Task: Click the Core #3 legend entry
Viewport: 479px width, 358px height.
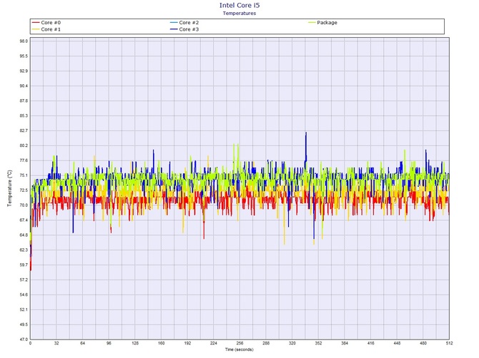Action: (184, 29)
